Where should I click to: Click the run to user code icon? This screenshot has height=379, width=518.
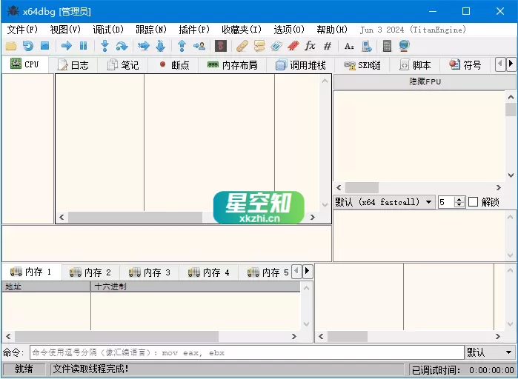pyautogui.click(x=199, y=46)
